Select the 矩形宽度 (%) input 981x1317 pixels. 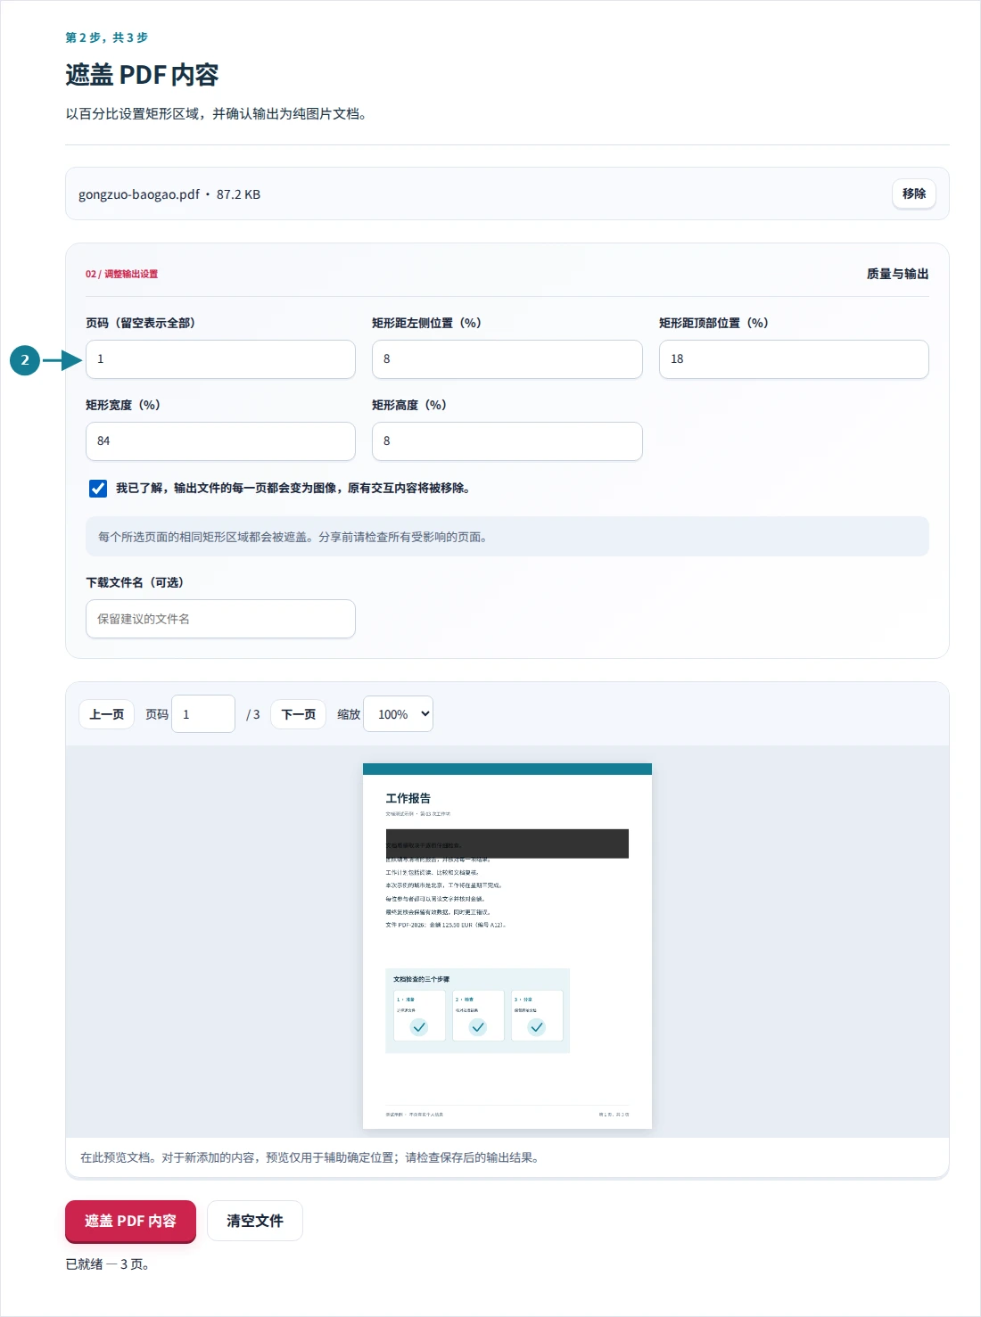pos(220,441)
